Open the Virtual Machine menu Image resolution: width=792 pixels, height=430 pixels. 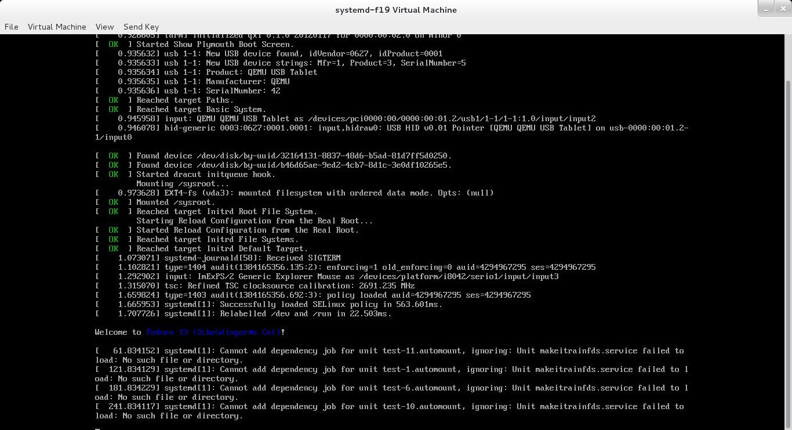pos(57,27)
